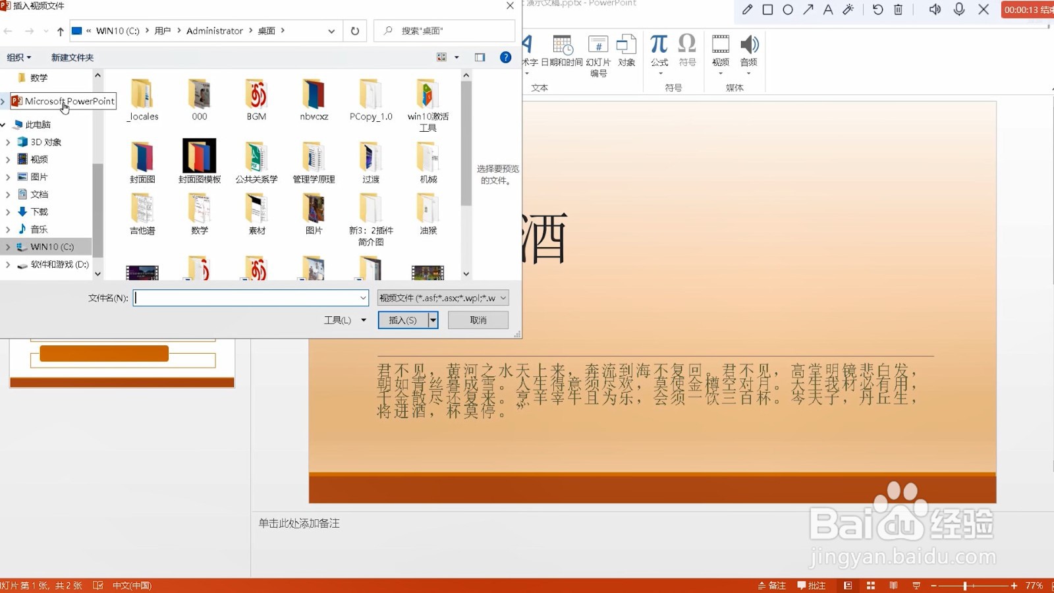This screenshot has height=593, width=1054.
Task: Select the 管理学原理 folder
Action: pyautogui.click(x=314, y=161)
